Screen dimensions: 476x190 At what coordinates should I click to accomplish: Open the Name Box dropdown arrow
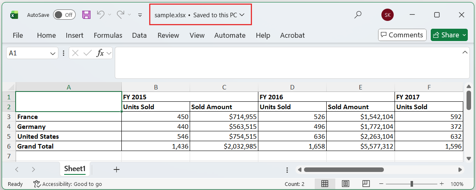(x=53, y=53)
